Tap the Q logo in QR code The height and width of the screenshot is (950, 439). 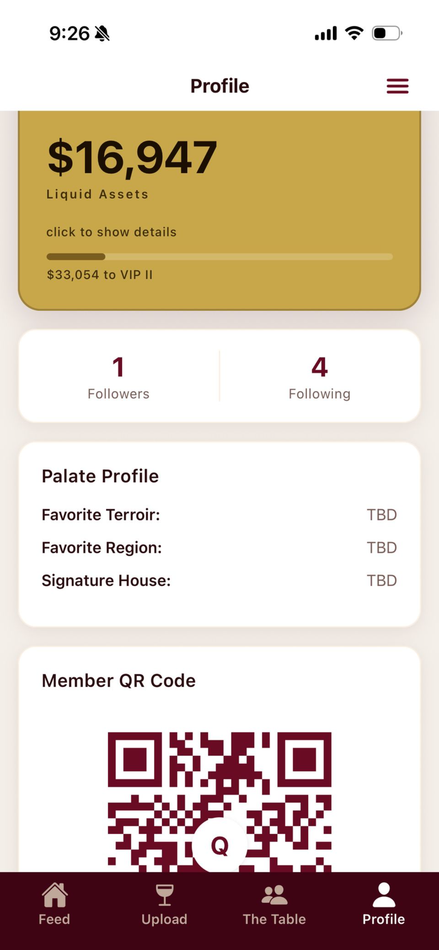pyautogui.click(x=219, y=845)
